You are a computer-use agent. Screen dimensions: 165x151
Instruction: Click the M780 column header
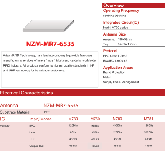pyautogui.click(x=117, y=119)
